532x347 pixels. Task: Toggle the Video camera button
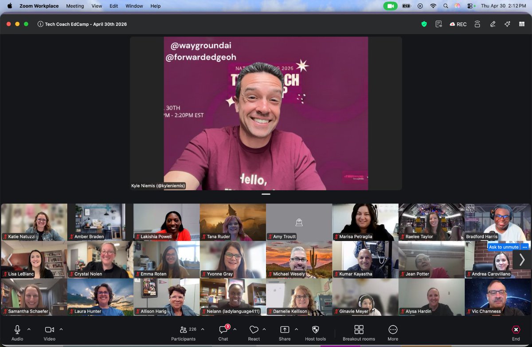point(49,333)
